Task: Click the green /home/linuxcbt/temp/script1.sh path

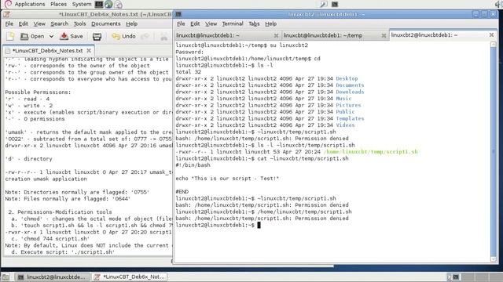Action: (x=370, y=152)
